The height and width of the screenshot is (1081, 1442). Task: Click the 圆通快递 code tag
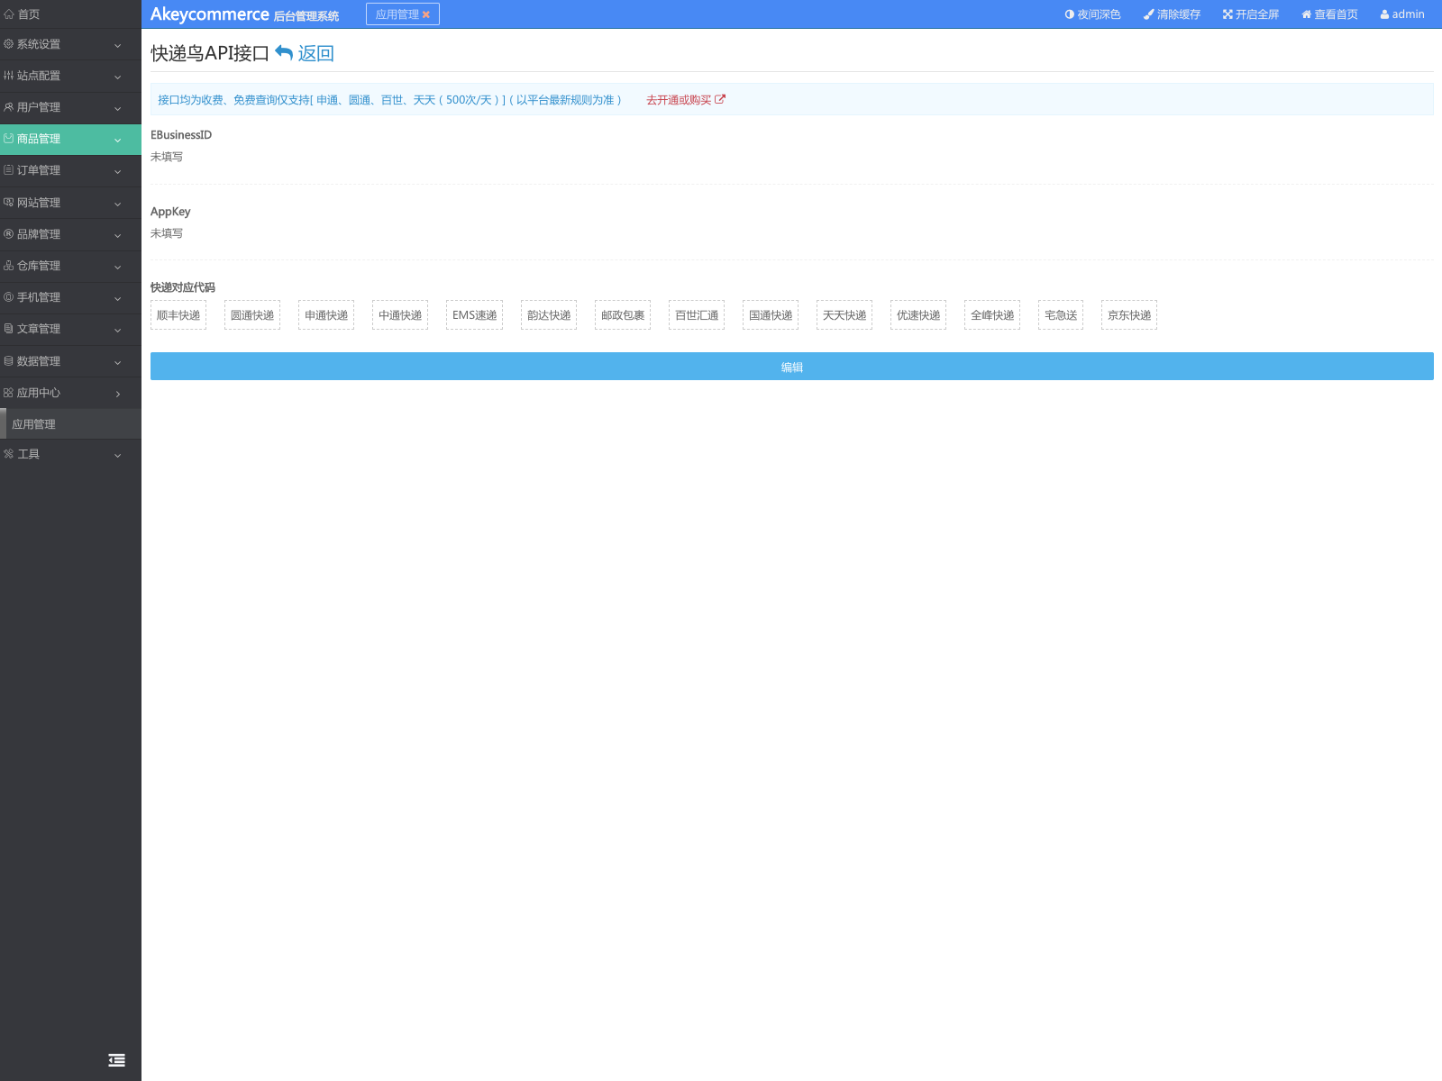252,315
